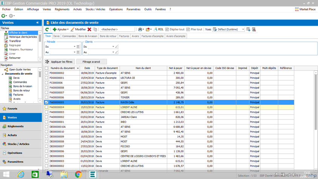This screenshot has height=179, width=318.
Task: Open Internet Explorer from taskbar
Action: pyautogui.click(x=21, y=174)
